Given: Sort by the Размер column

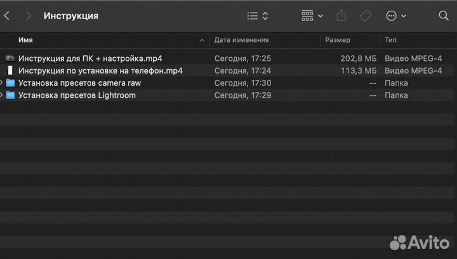Looking at the screenshot, I should (338, 40).
